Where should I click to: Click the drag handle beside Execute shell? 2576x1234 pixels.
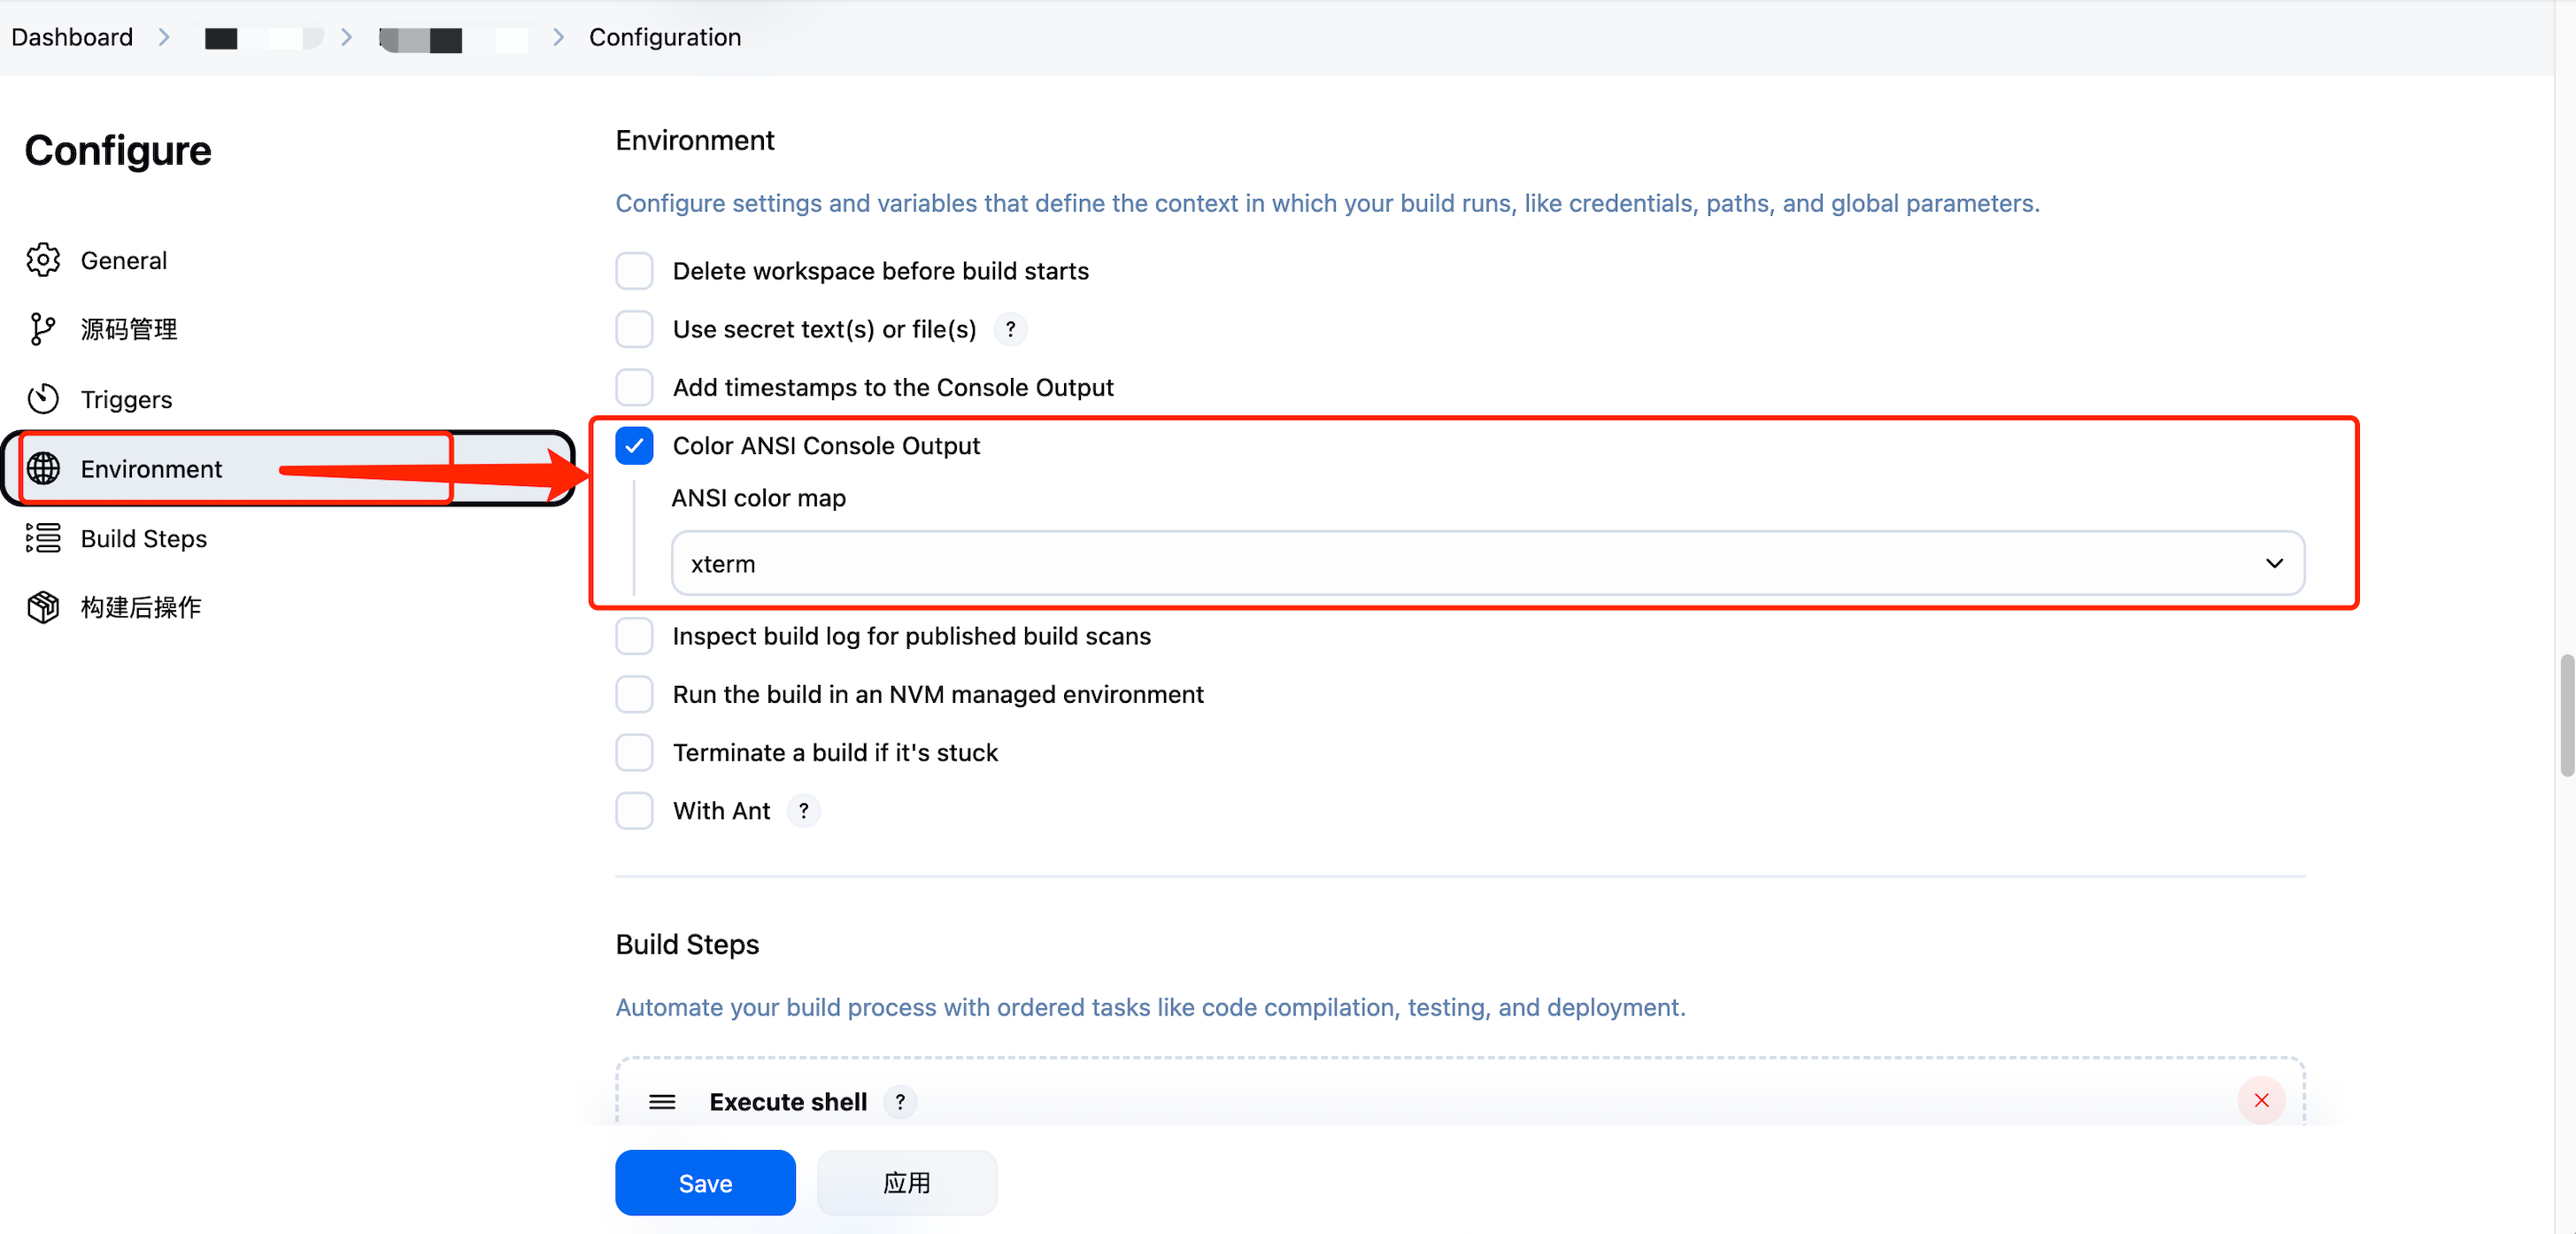tap(662, 1102)
